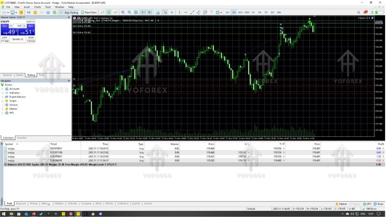Open the chart type dropdown arrow

[8, 12]
